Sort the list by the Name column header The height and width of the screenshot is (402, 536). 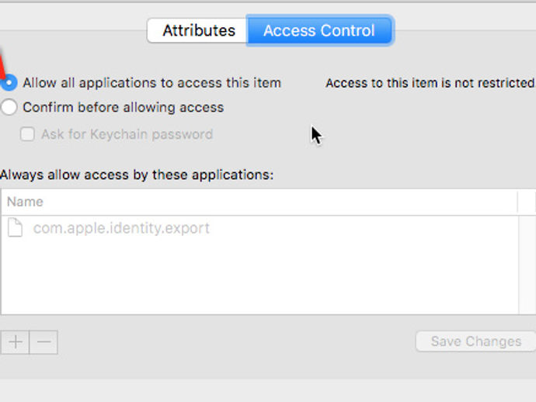click(259, 202)
